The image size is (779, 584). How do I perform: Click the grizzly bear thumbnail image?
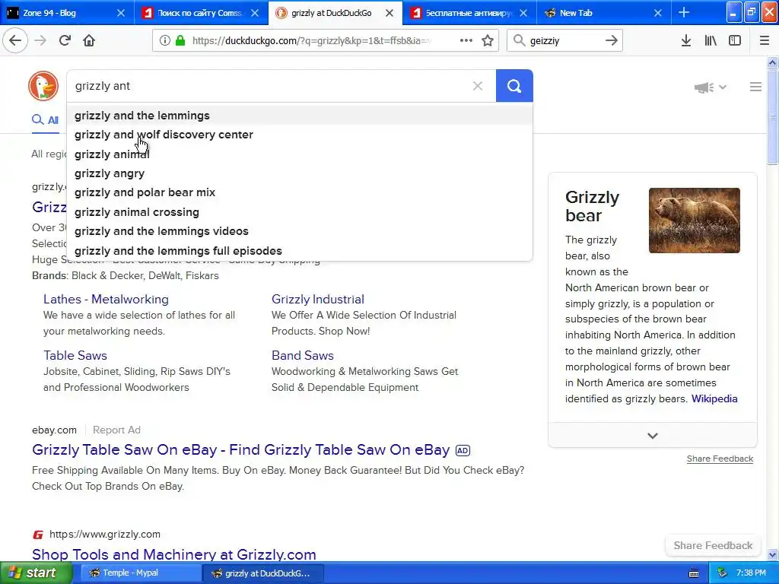694,221
